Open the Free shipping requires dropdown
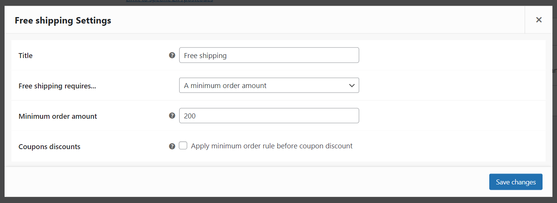 point(269,85)
